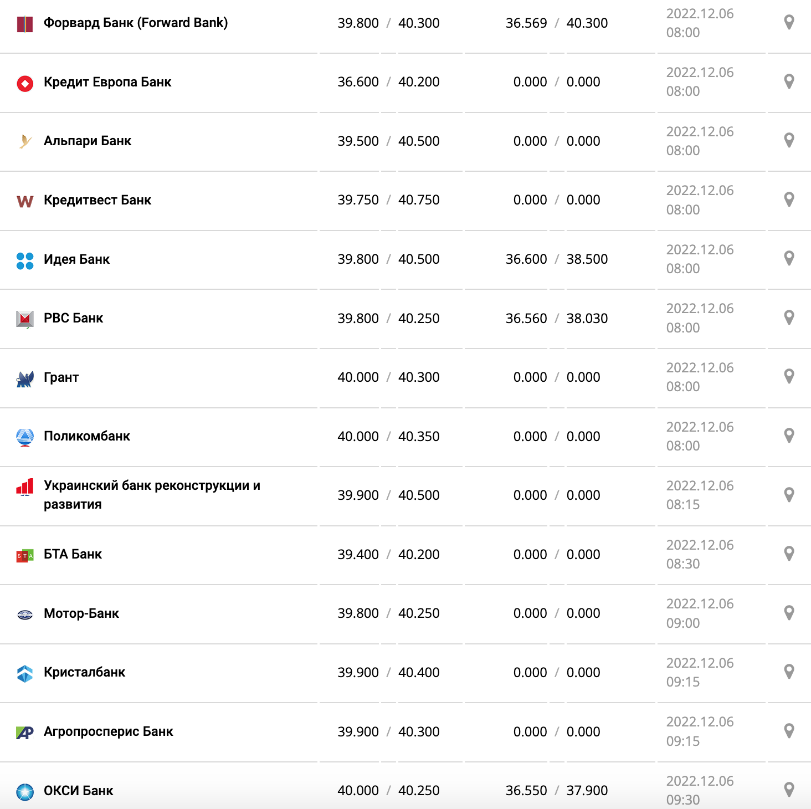The height and width of the screenshot is (809, 811).
Task: Click the Альпари Банк map marker
Action: click(789, 140)
